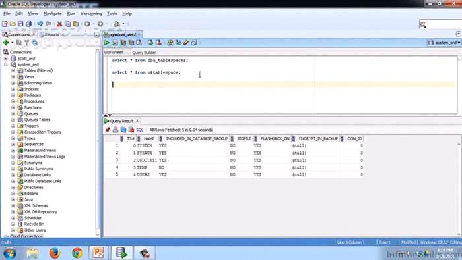
Task: Open the Navigate menu
Action: coord(52,14)
